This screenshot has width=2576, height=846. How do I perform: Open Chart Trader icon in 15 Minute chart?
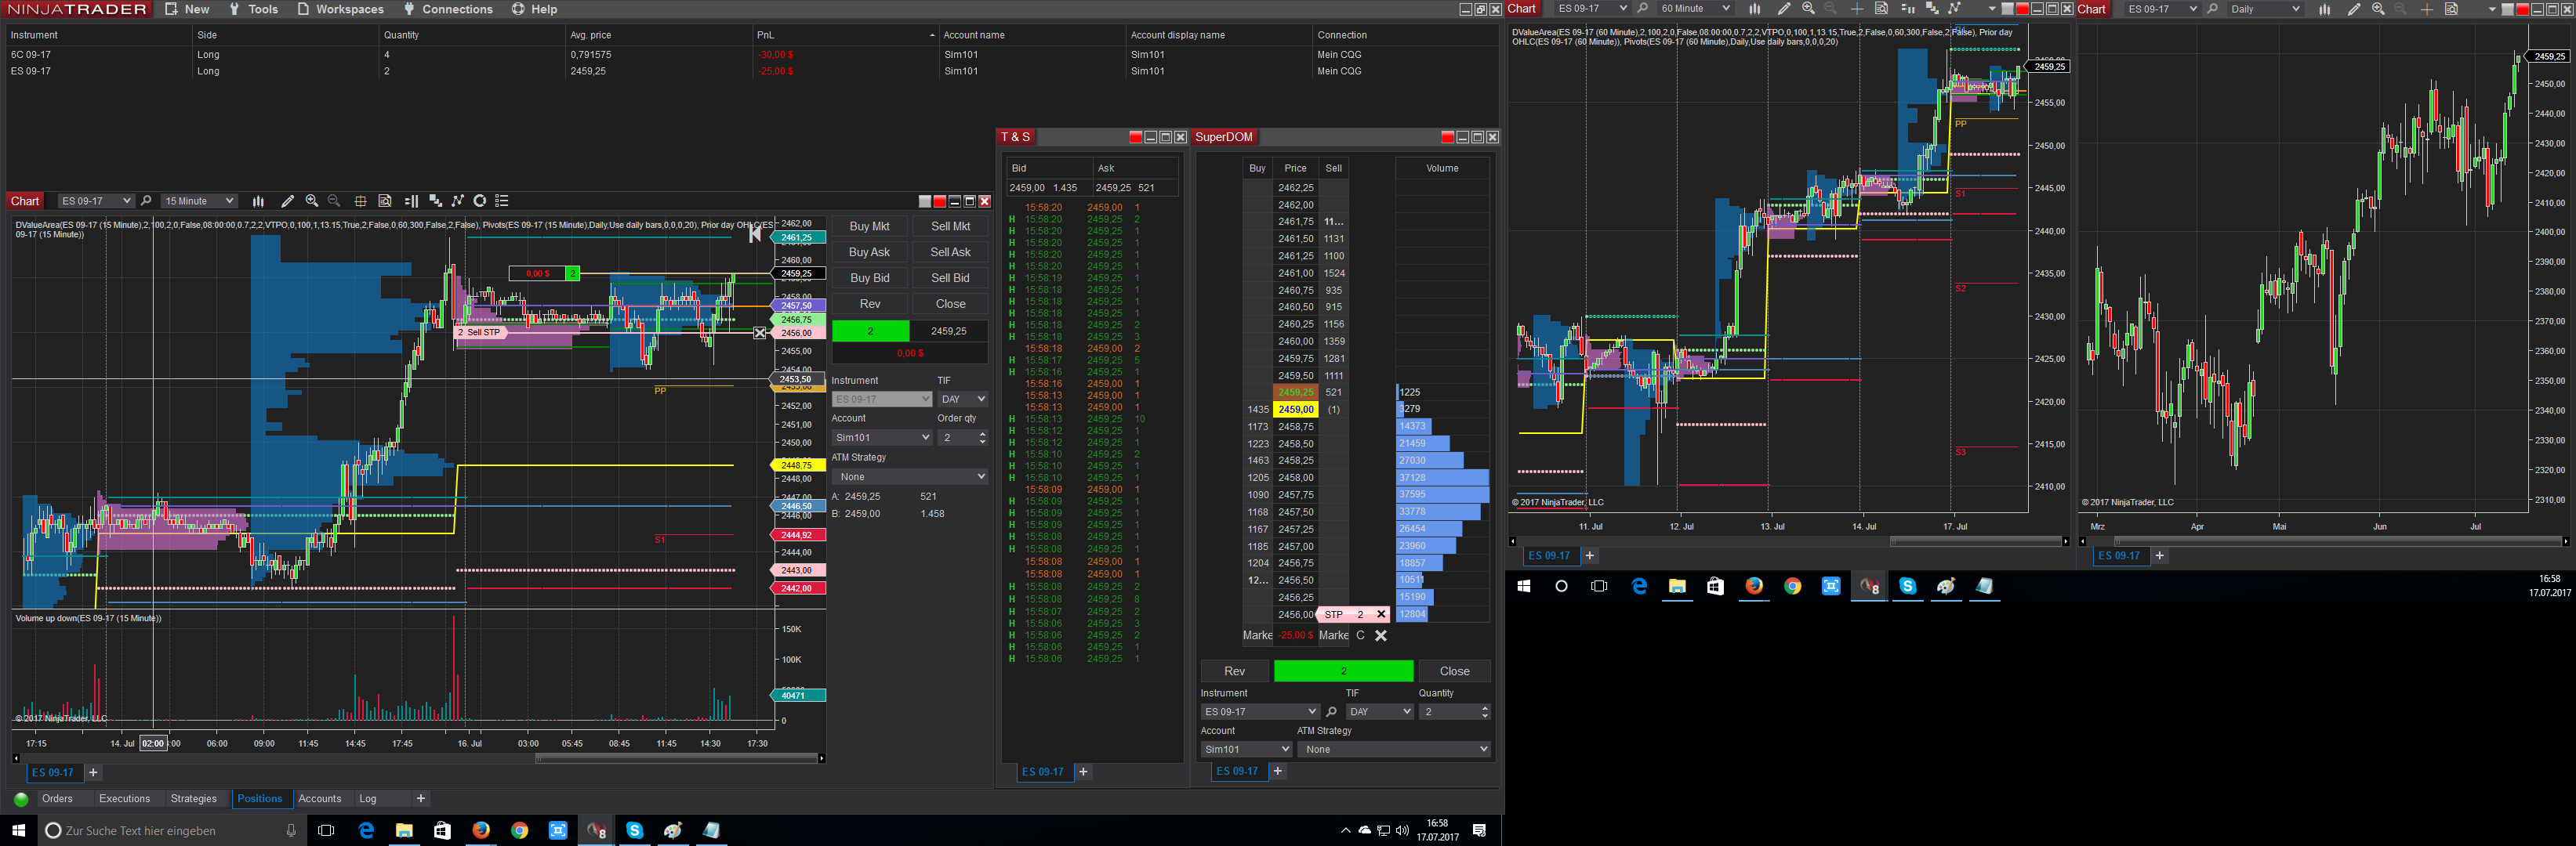pos(411,201)
